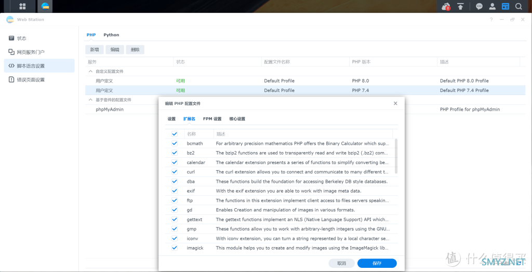This screenshot has width=532, height=272.
Task: Go to 状态 in the sidebar
Action: tap(39, 38)
